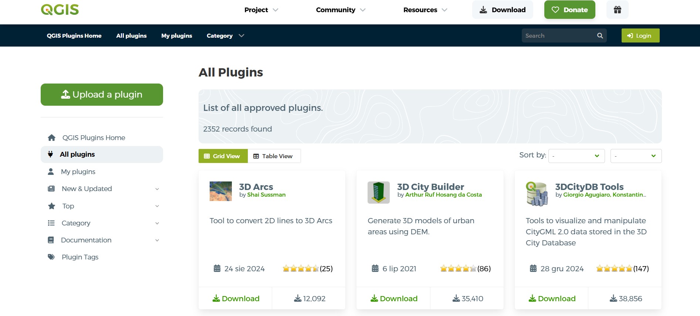Click the 3DCityDB Tools plugin icon
Image resolution: width=700 pixels, height=316 pixels.
coord(537,193)
